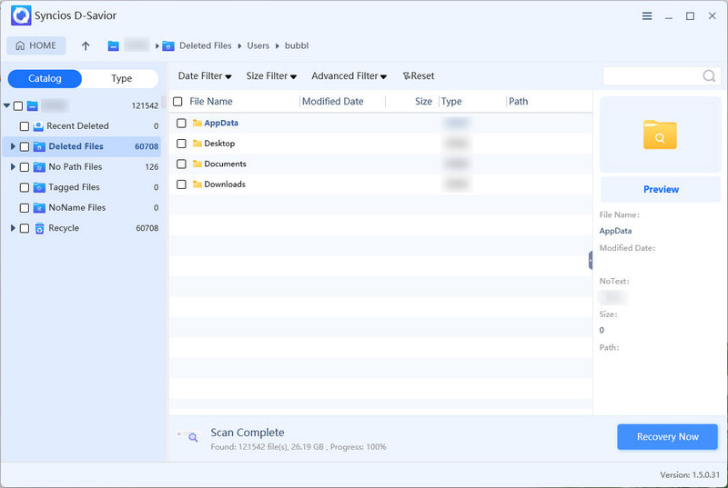This screenshot has width=728, height=488.
Task: Open the hamburger menu icon
Action: click(x=647, y=16)
